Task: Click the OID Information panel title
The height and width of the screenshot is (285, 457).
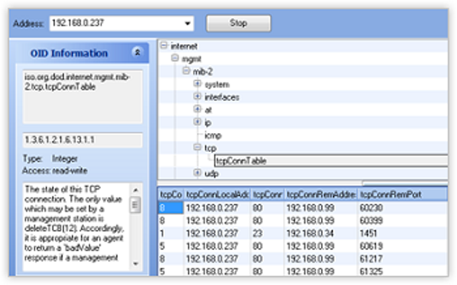Action: click(69, 53)
